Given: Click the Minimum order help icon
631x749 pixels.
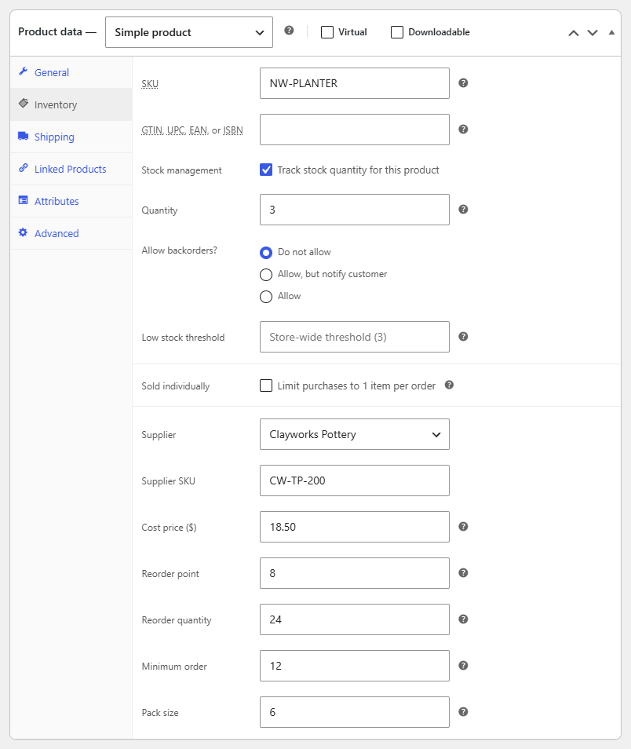Looking at the screenshot, I should point(463,666).
